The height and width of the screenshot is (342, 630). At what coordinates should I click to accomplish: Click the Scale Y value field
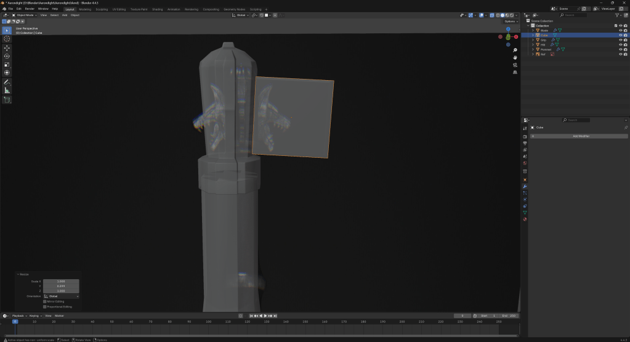tap(61, 286)
